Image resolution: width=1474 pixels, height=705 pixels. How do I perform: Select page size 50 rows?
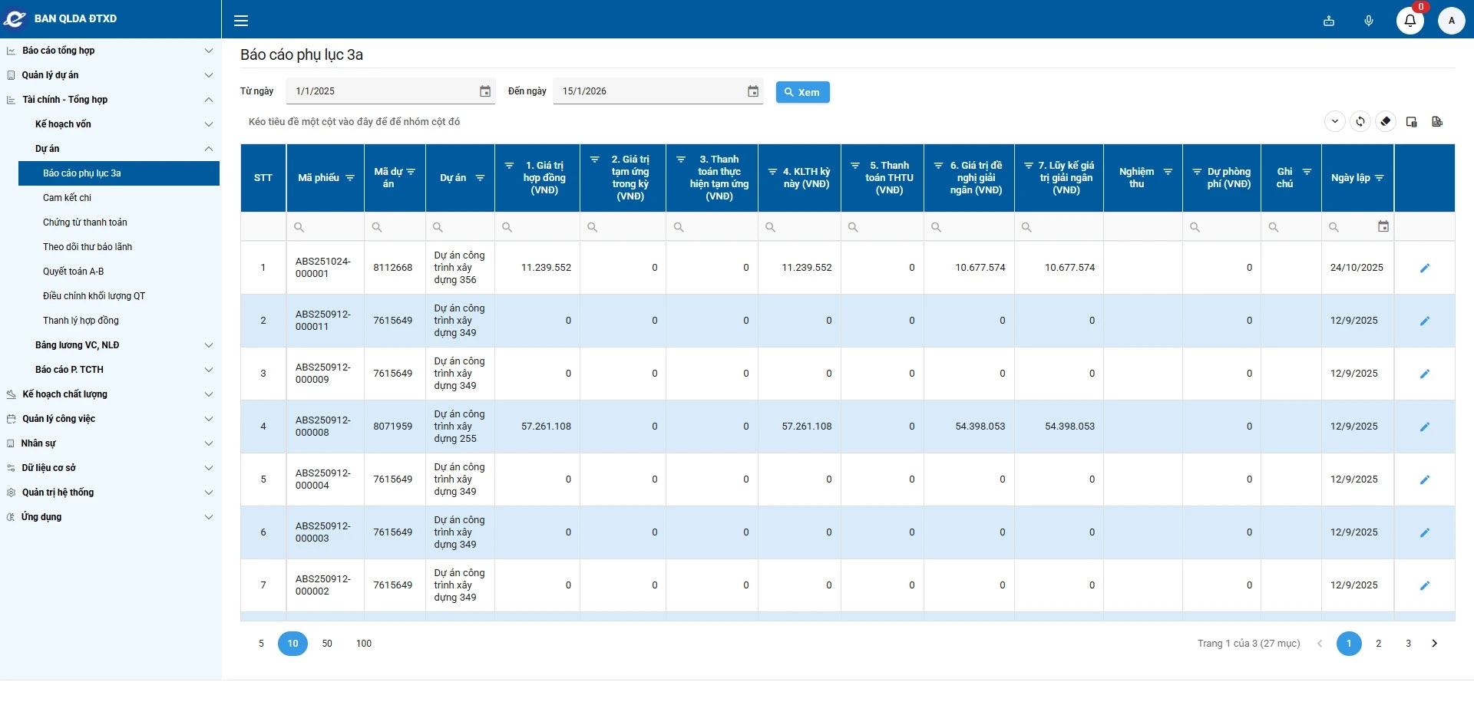(327, 644)
